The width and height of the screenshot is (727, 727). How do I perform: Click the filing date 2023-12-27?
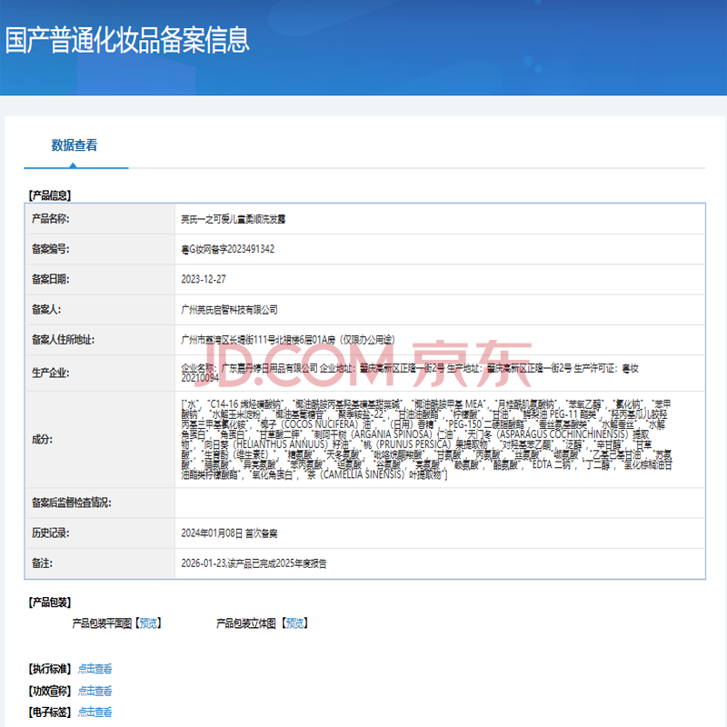[x=206, y=280]
